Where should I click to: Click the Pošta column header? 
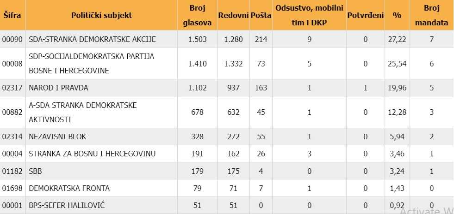(261, 15)
